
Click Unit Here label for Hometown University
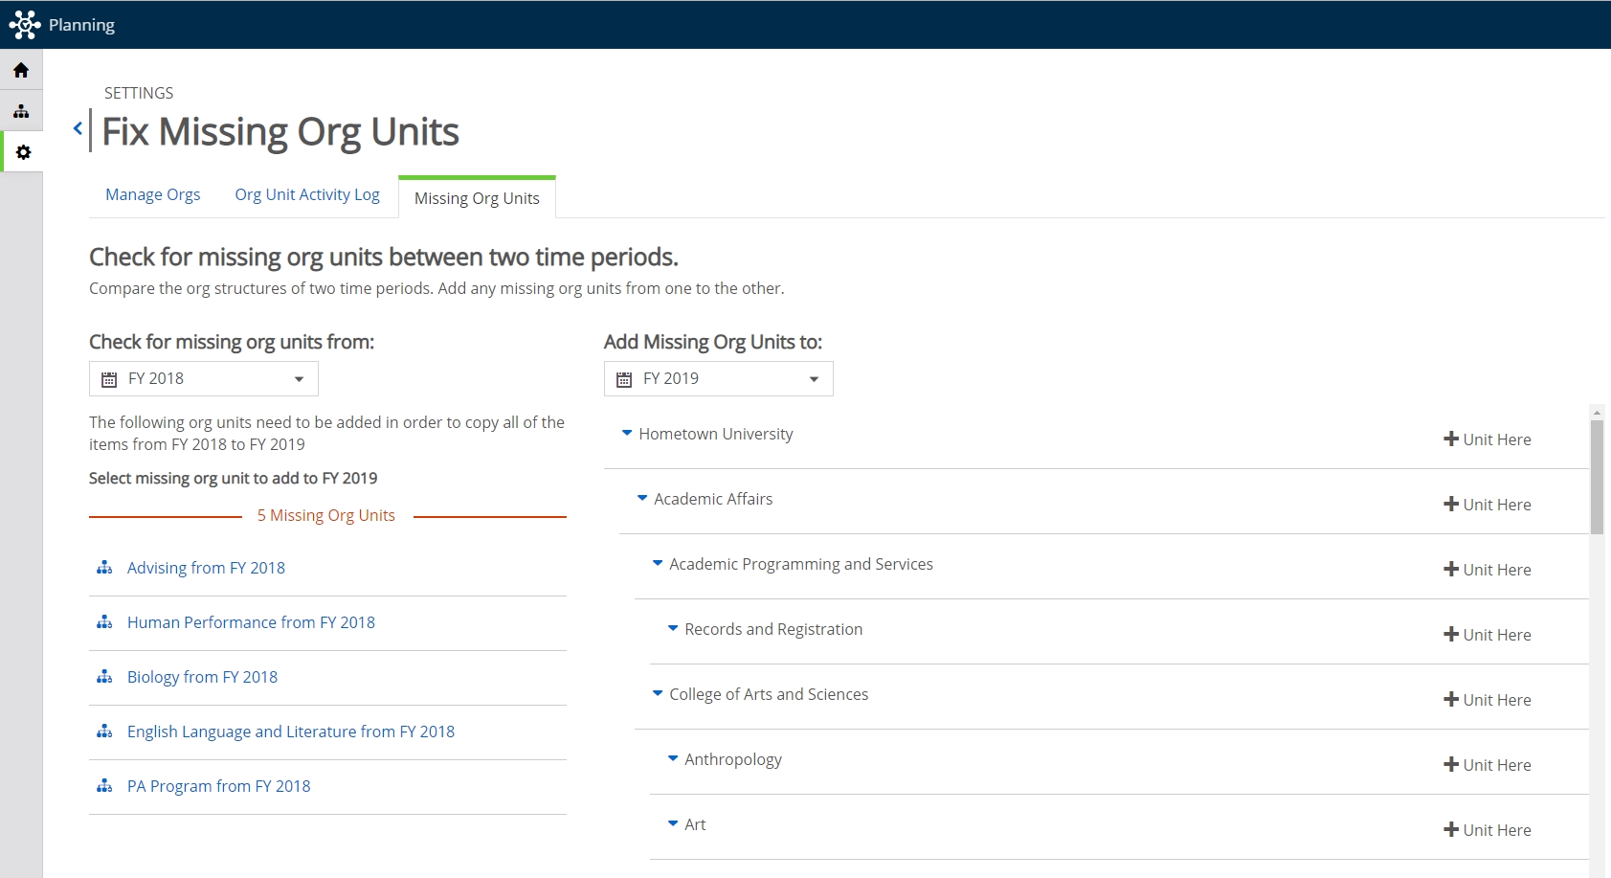(1497, 439)
